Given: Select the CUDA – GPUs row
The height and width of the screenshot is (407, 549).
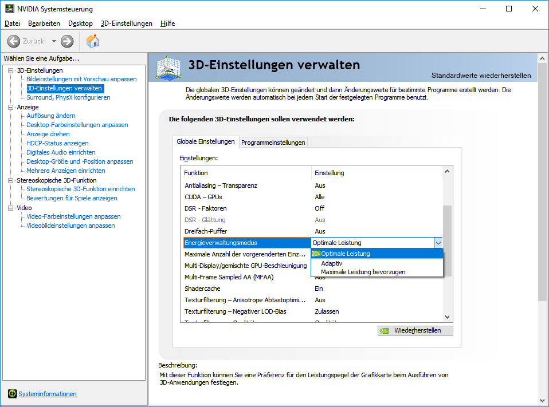Looking at the screenshot, I should tap(312, 197).
